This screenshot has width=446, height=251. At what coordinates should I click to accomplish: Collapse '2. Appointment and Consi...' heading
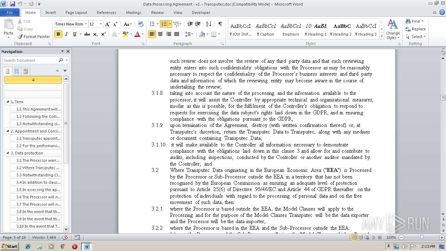click(x=8, y=131)
